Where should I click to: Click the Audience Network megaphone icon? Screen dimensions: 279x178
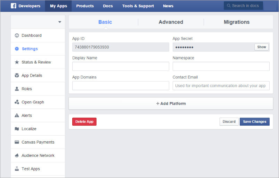(17, 155)
